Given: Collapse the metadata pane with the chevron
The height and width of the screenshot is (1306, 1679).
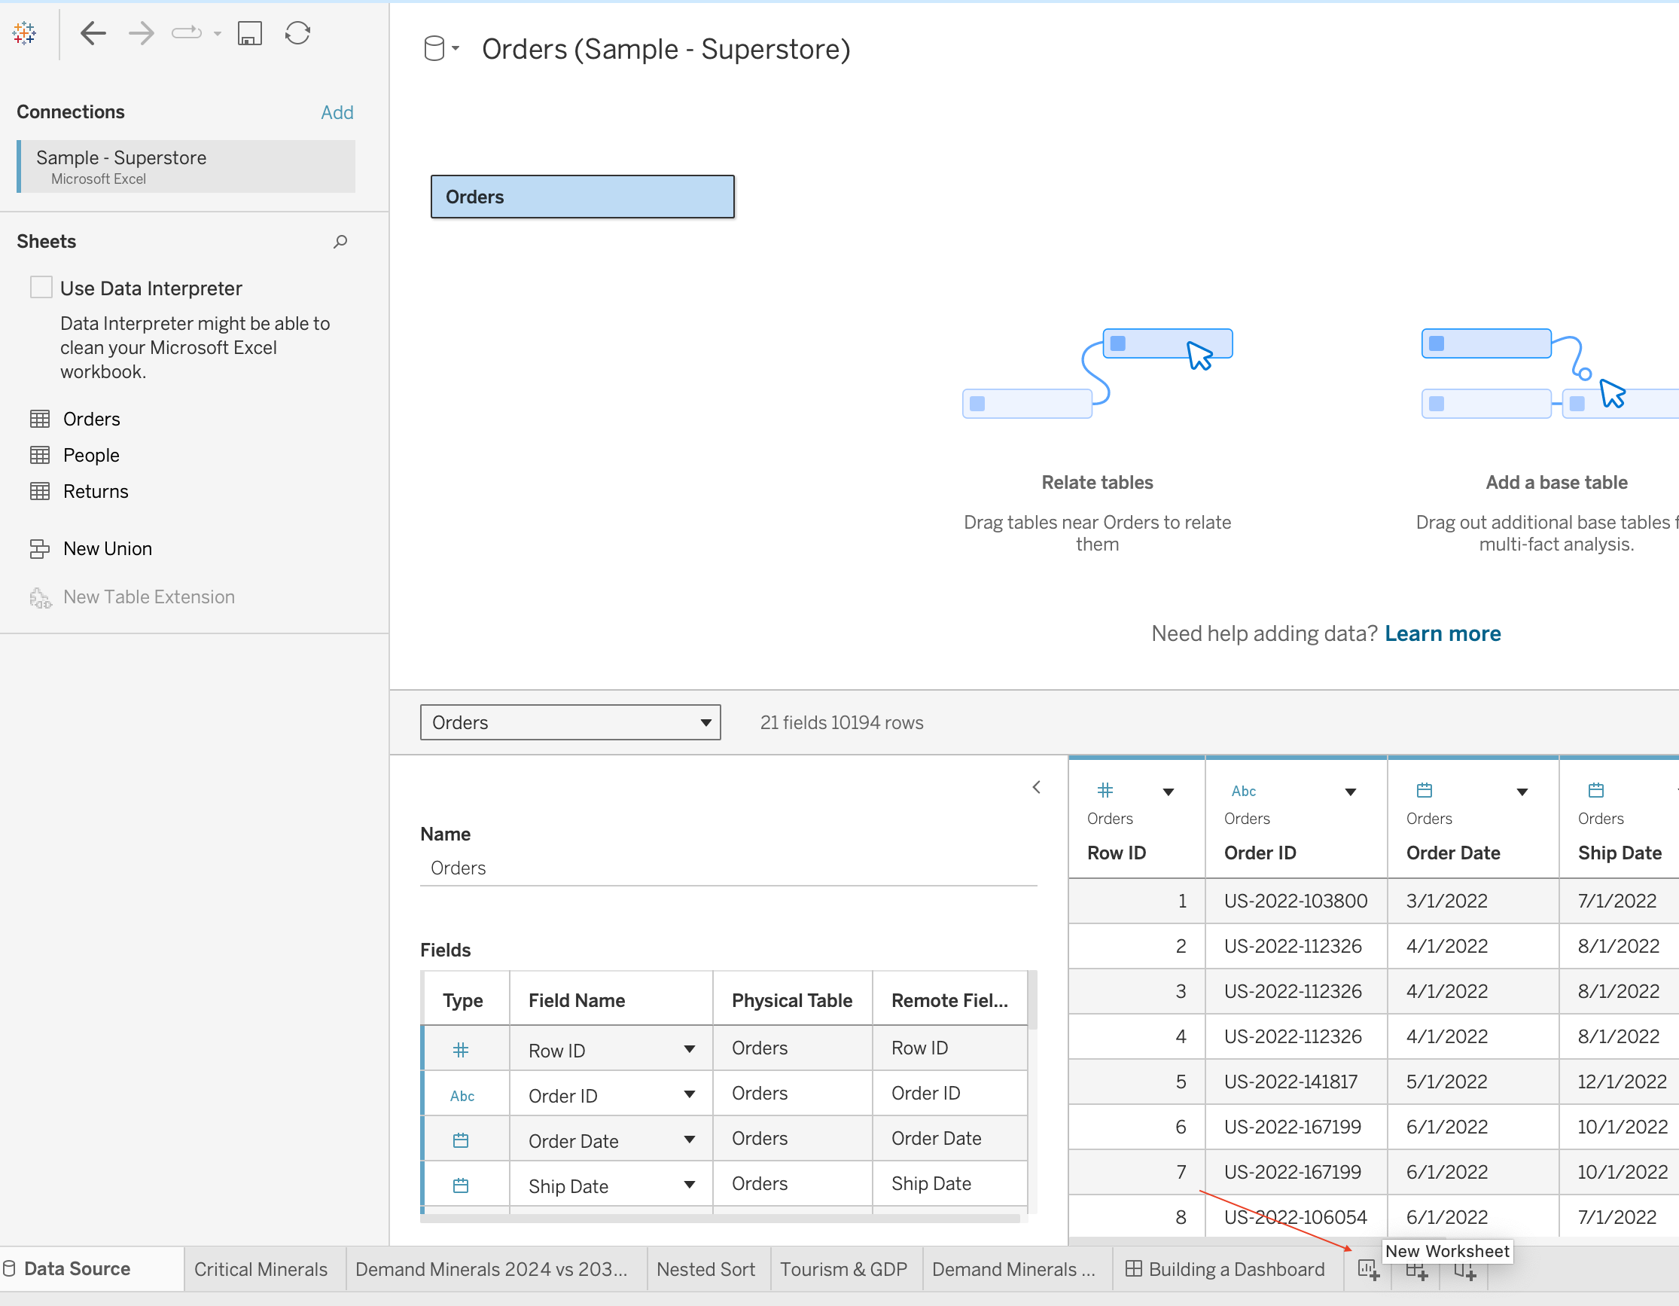Looking at the screenshot, I should click(1036, 787).
